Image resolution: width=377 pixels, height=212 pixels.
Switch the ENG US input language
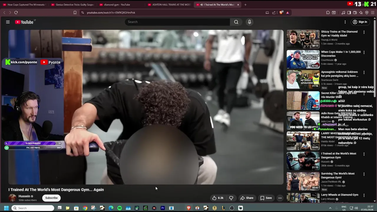point(344,208)
